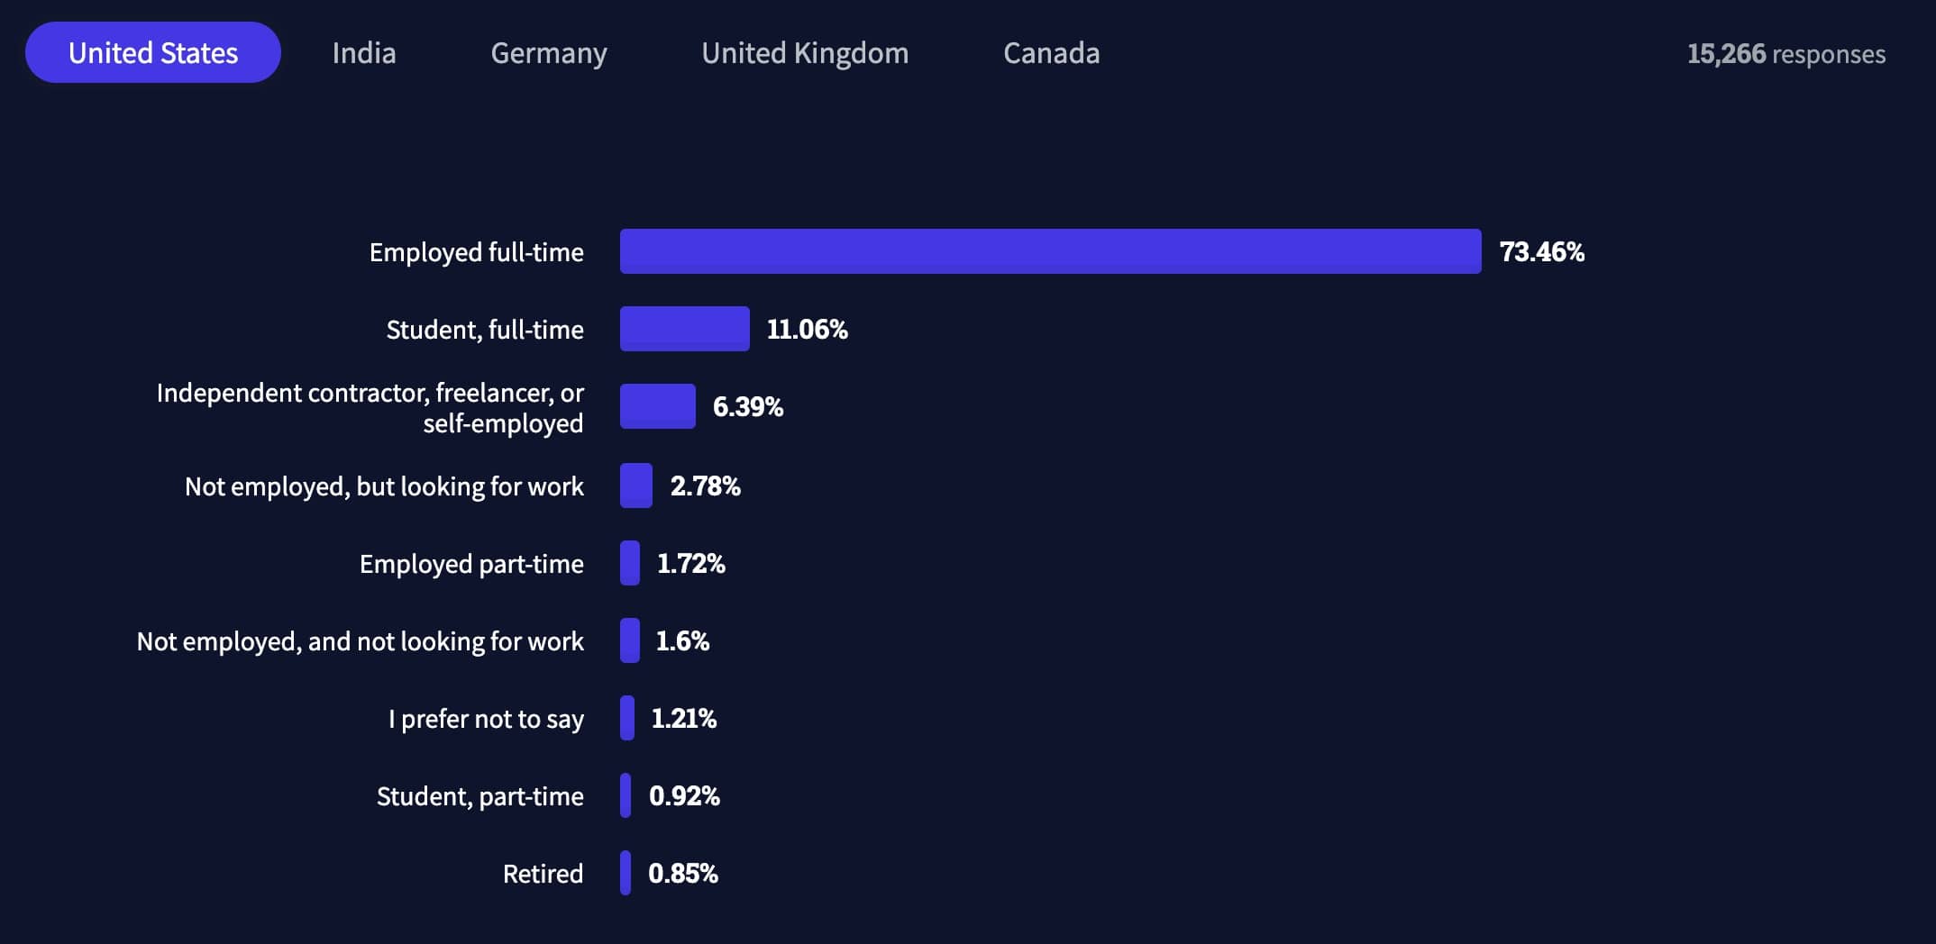Click the 73.46% value
Screen dimensions: 1936x944
click(1541, 251)
